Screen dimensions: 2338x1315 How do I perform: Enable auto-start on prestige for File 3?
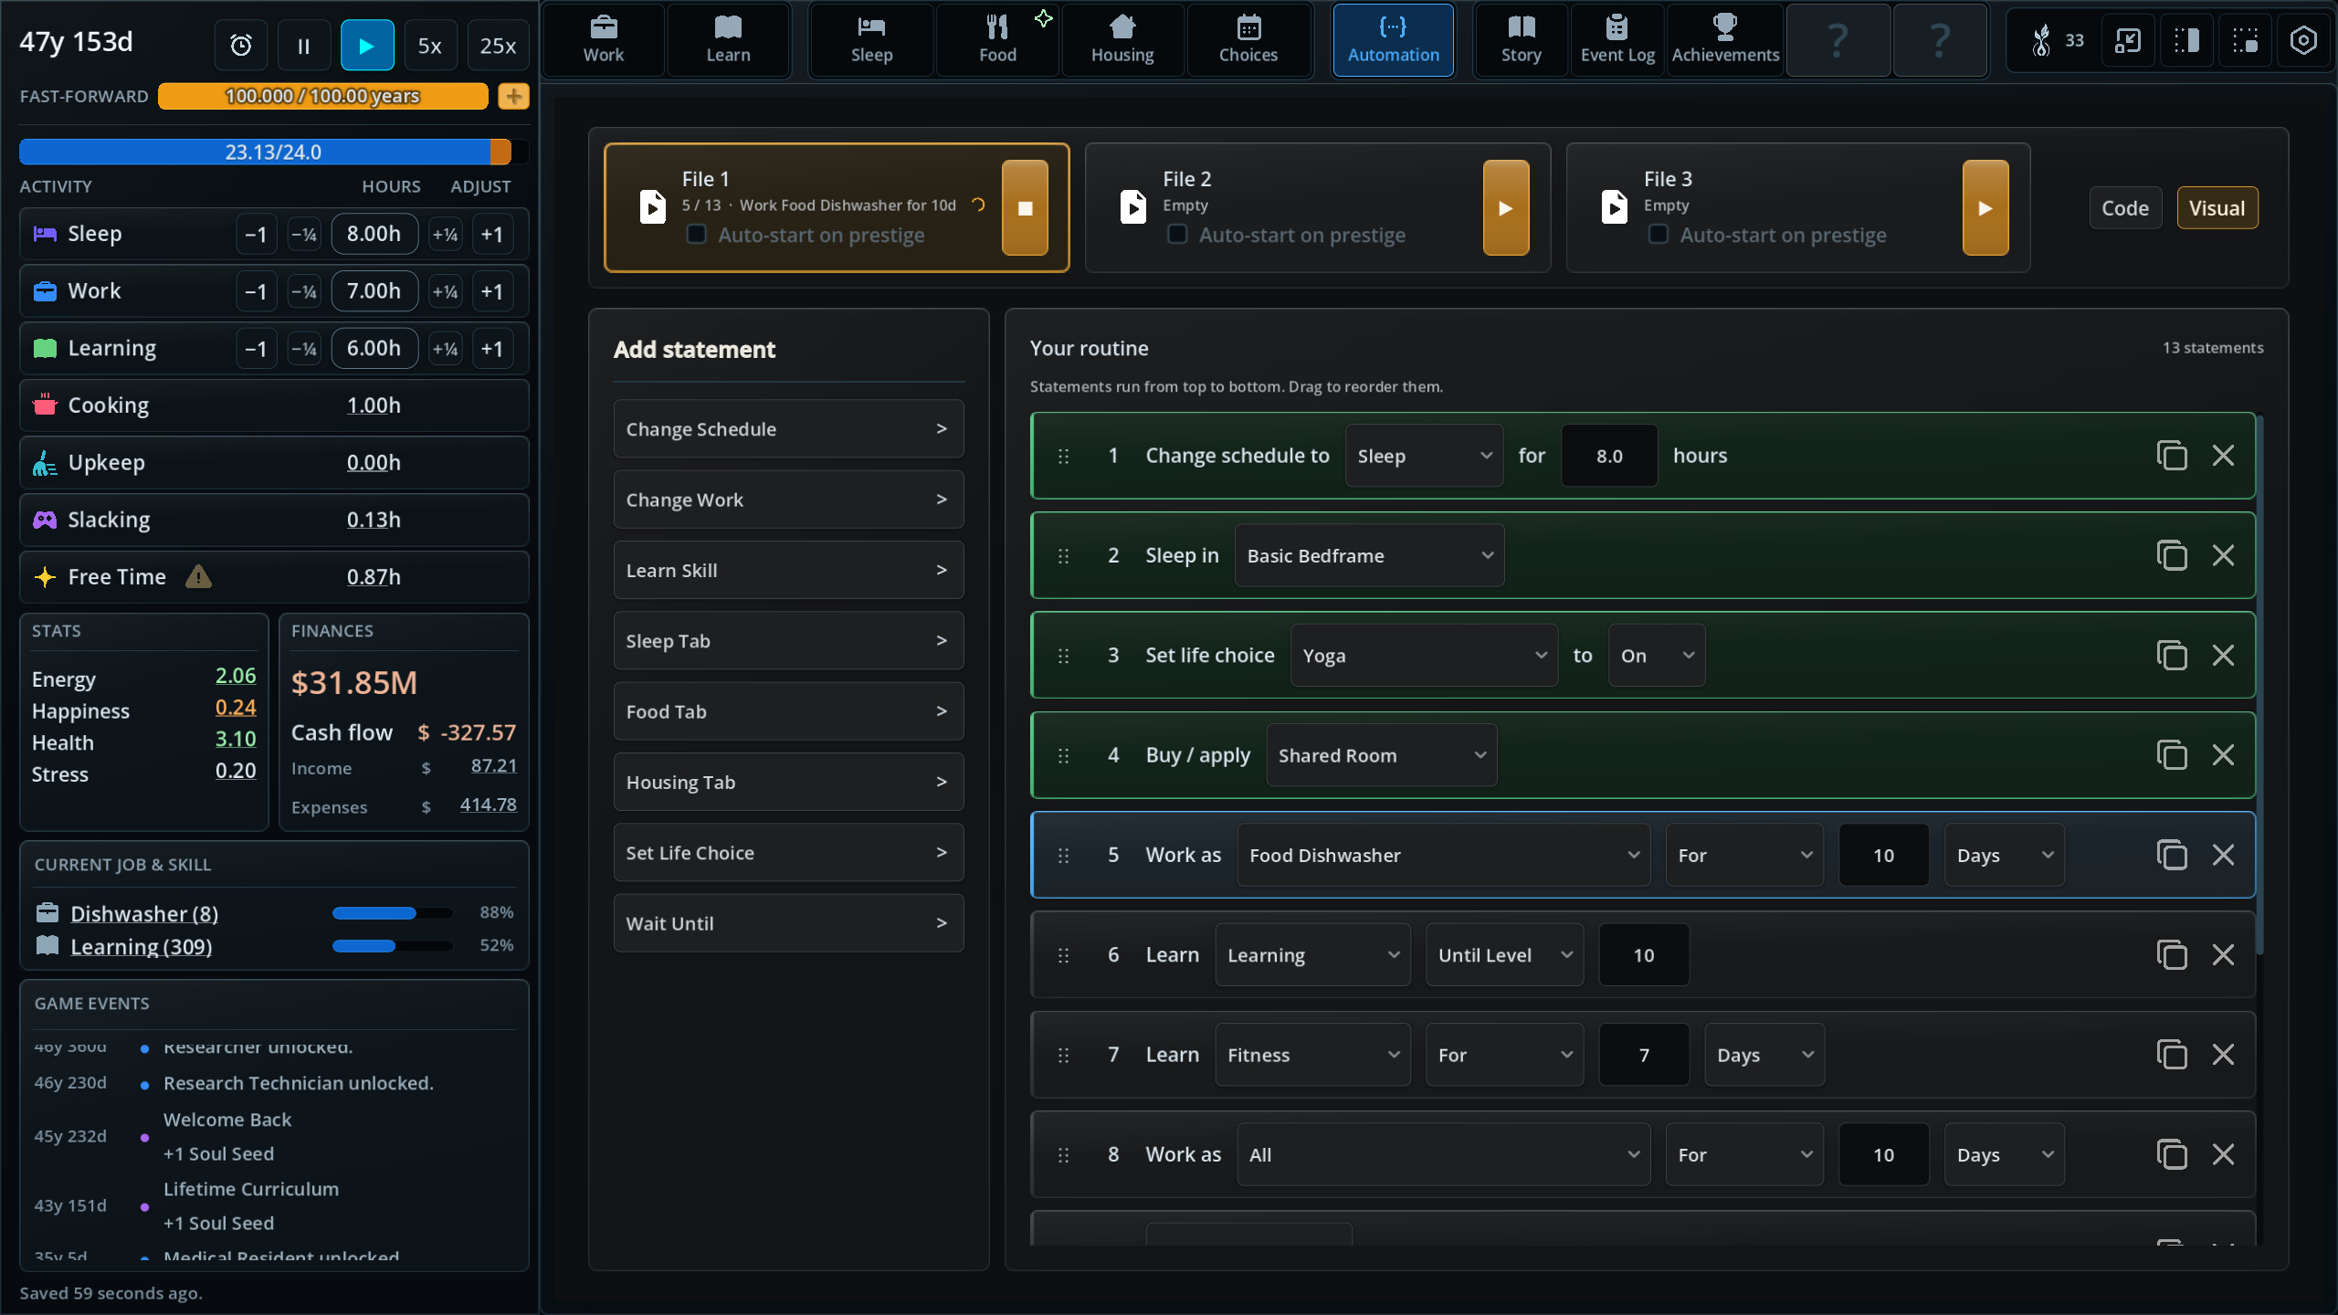[x=1659, y=235]
